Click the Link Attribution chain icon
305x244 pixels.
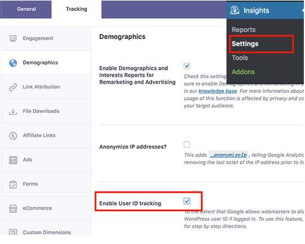pos(13,87)
